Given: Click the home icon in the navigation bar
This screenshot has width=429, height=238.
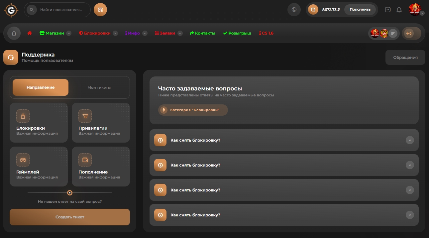Looking at the screenshot, I should (x=14, y=33).
